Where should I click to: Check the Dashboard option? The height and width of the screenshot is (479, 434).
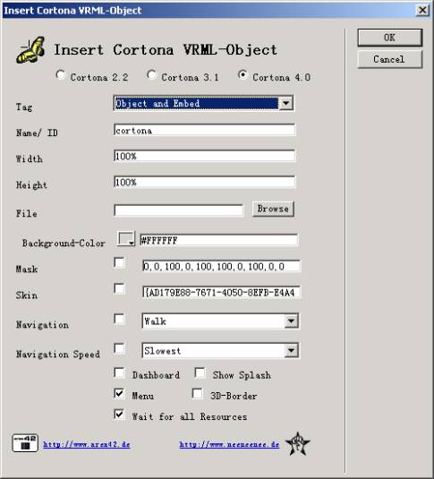[x=119, y=372]
